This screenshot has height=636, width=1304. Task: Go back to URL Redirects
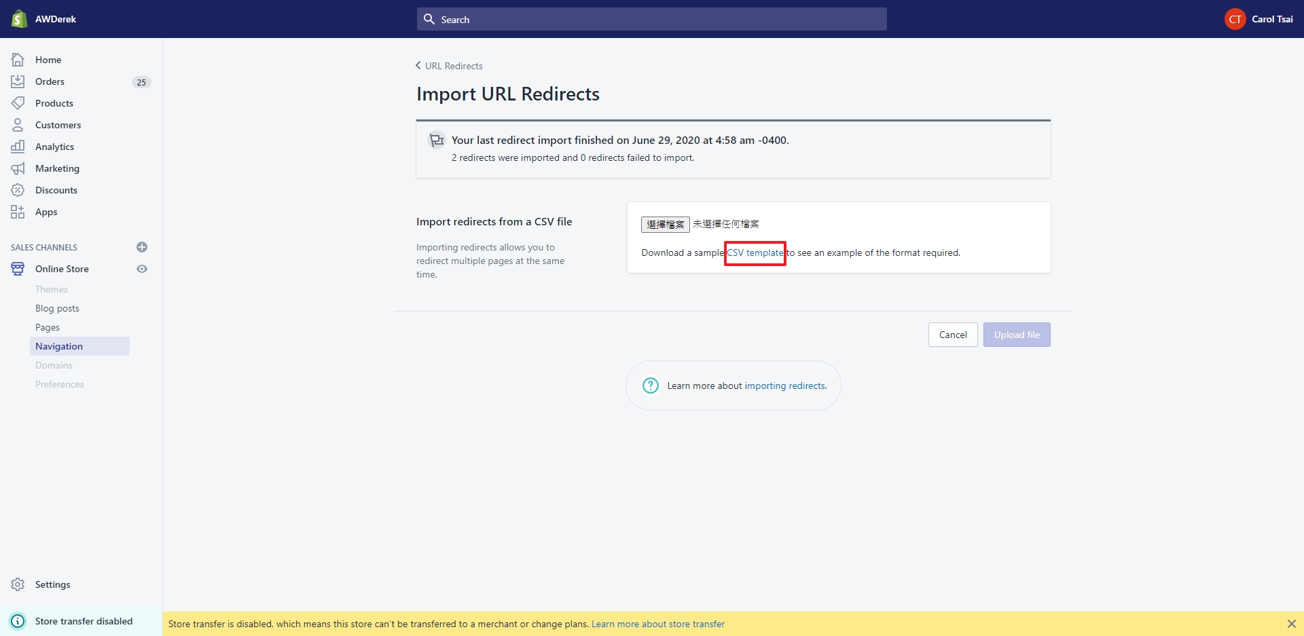[x=449, y=66]
